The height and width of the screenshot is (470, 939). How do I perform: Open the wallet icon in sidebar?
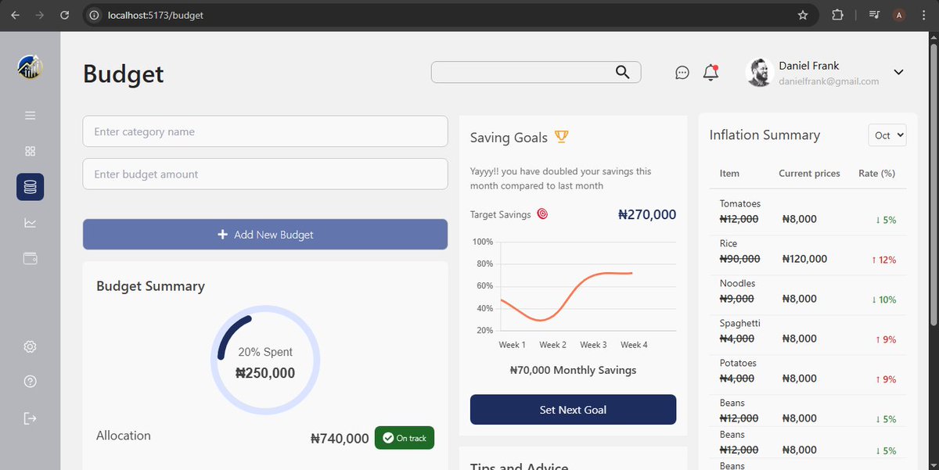31,259
